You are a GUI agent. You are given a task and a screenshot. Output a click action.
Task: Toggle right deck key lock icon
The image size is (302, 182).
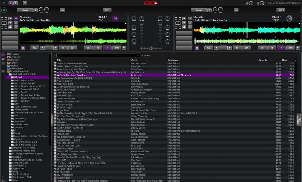point(197,48)
